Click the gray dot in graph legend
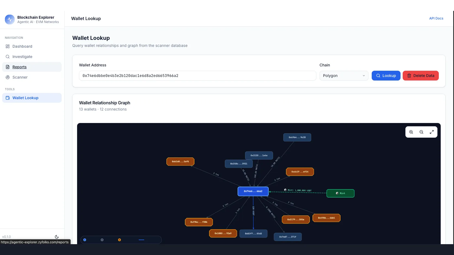 102,240
